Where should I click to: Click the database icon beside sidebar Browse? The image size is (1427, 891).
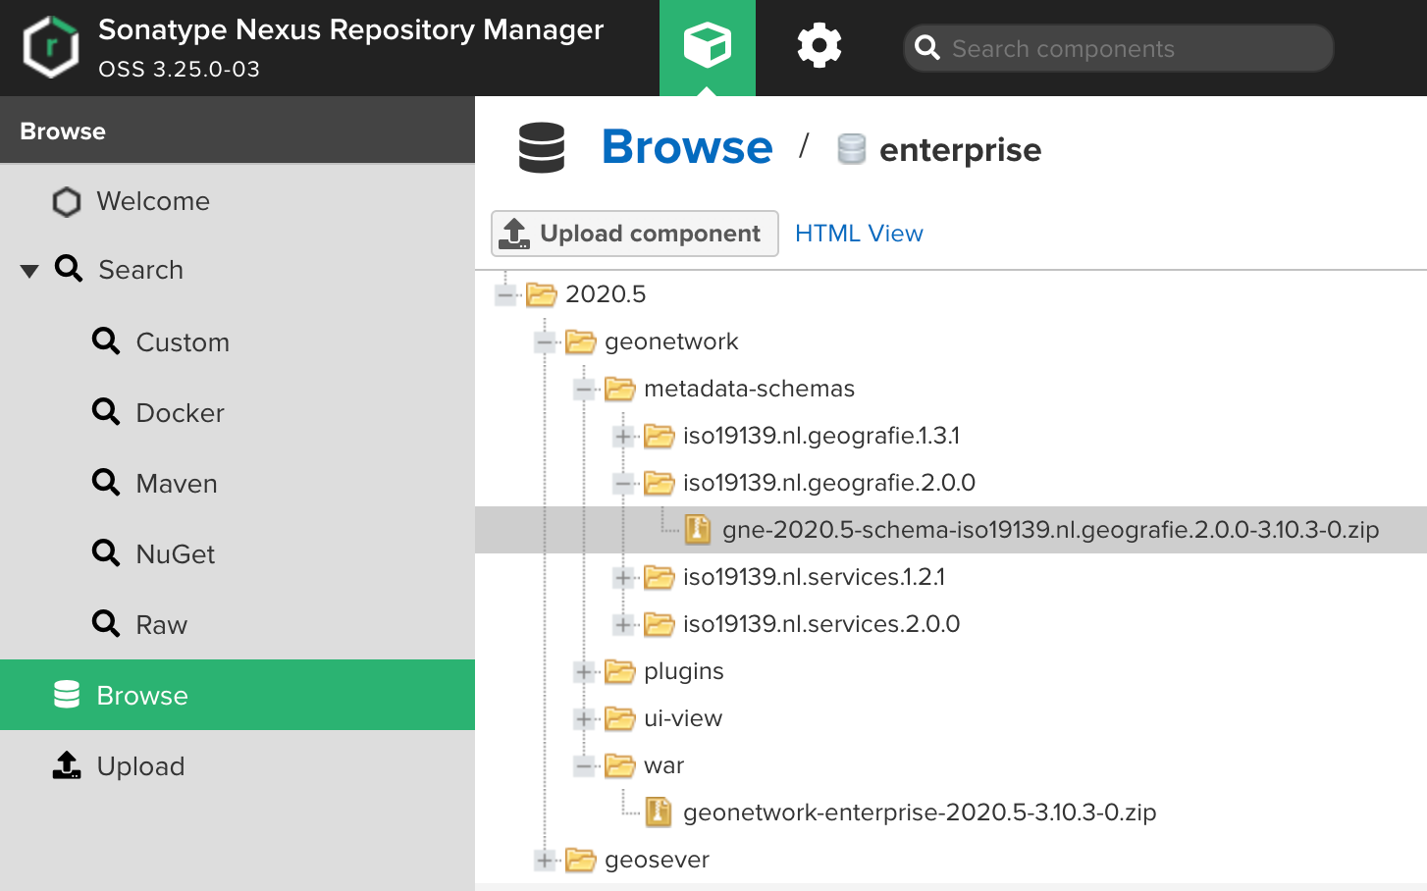pos(67,695)
